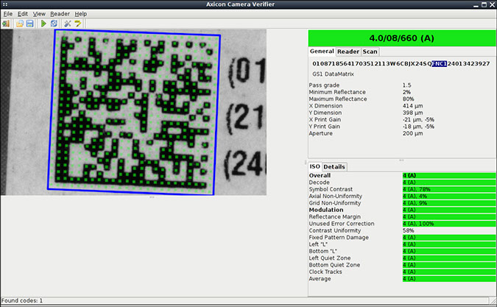Select the Bottom "L" row
This screenshot has height=307, width=497.
coord(402,251)
